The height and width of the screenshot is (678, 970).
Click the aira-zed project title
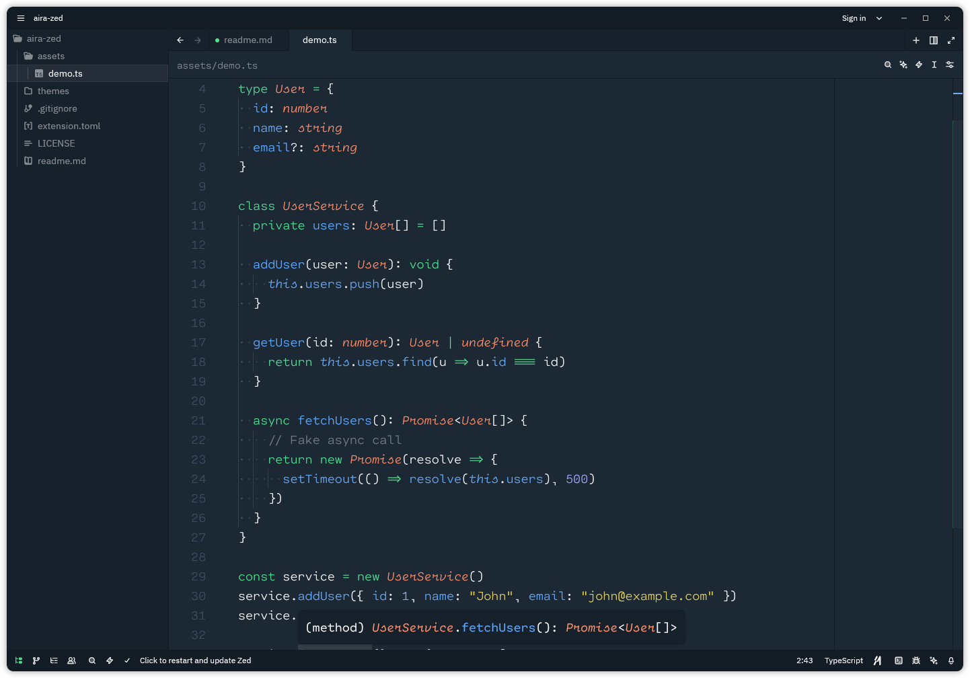coord(48,18)
